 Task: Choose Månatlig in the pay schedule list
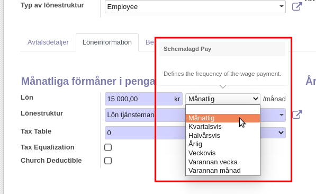tap(223, 118)
